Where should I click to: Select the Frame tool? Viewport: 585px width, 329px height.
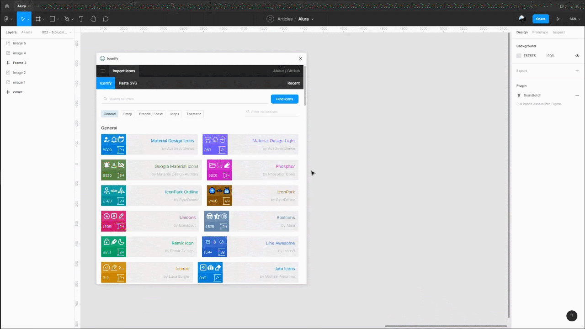pos(38,19)
